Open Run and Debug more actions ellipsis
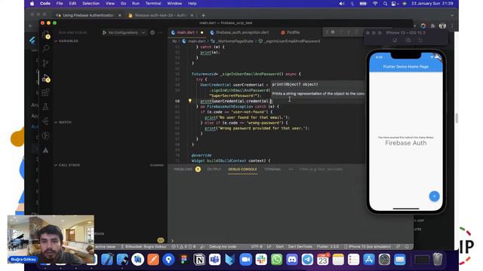 point(160,32)
